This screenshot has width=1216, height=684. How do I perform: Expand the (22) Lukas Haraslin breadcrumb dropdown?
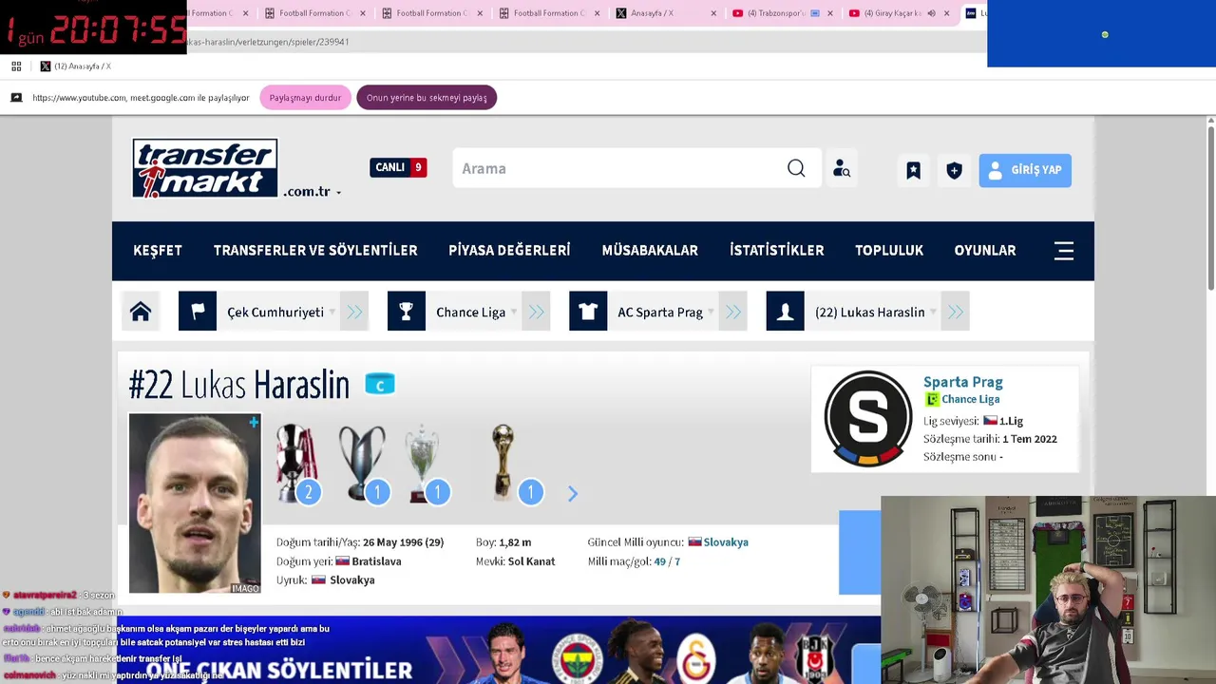click(933, 313)
